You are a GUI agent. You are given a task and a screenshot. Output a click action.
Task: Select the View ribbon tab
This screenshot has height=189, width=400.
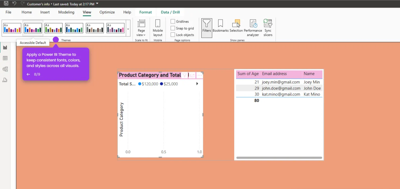87,12
